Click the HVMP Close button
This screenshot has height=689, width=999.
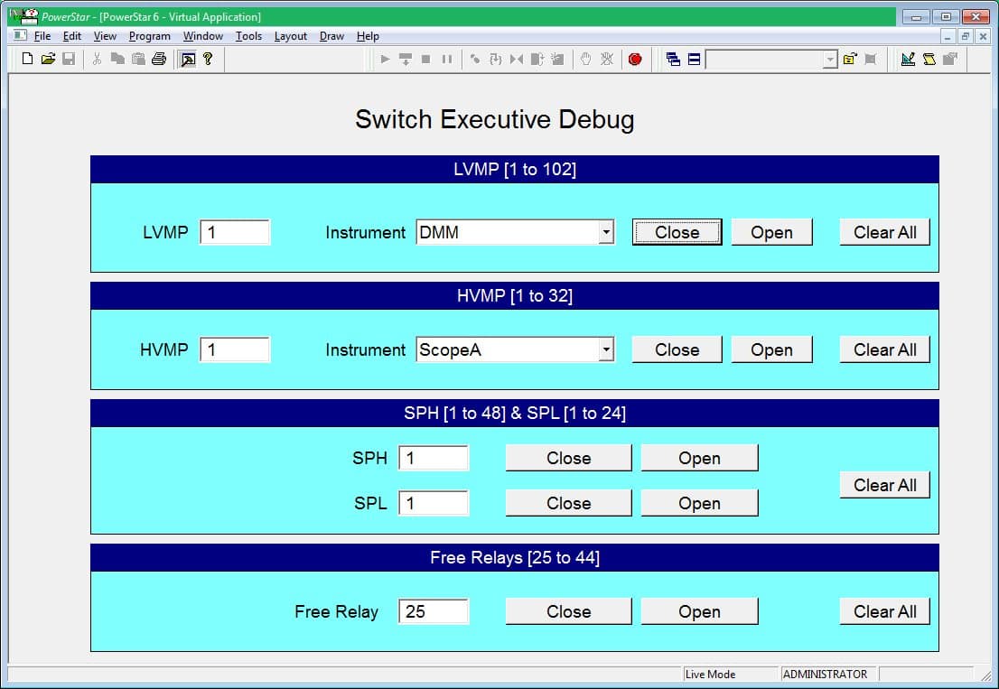click(677, 349)
